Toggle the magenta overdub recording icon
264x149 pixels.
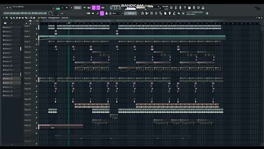pyautogui.click(x=98, y=8)
